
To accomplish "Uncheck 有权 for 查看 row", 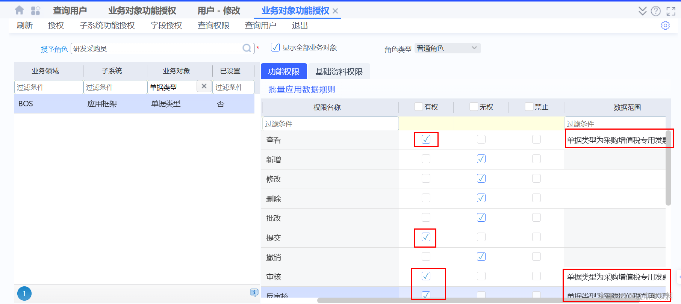I will pyautogui.click(x=426, y=139).
